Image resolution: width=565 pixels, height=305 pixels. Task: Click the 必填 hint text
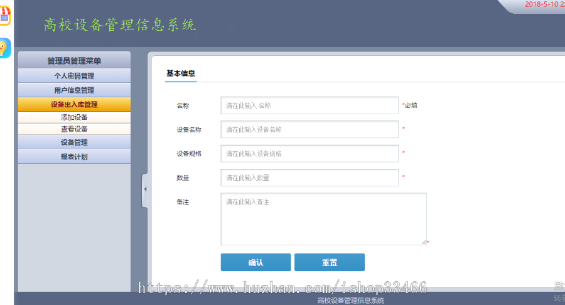(x=410, y=105)
